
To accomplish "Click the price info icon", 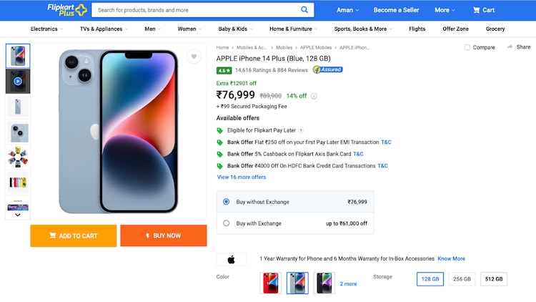I will click(x=314, y=96).
